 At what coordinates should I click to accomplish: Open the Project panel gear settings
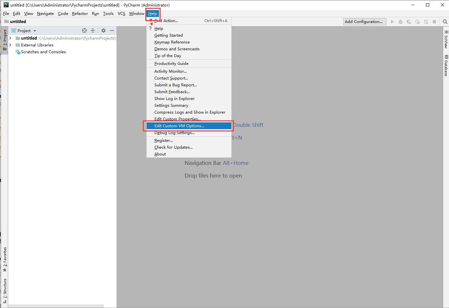coord(103,31)
